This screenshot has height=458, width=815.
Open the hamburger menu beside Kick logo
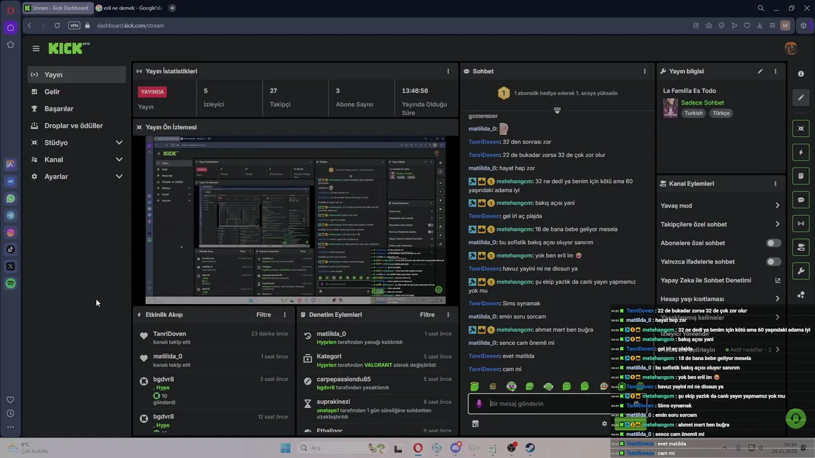(x=36, y=48)
